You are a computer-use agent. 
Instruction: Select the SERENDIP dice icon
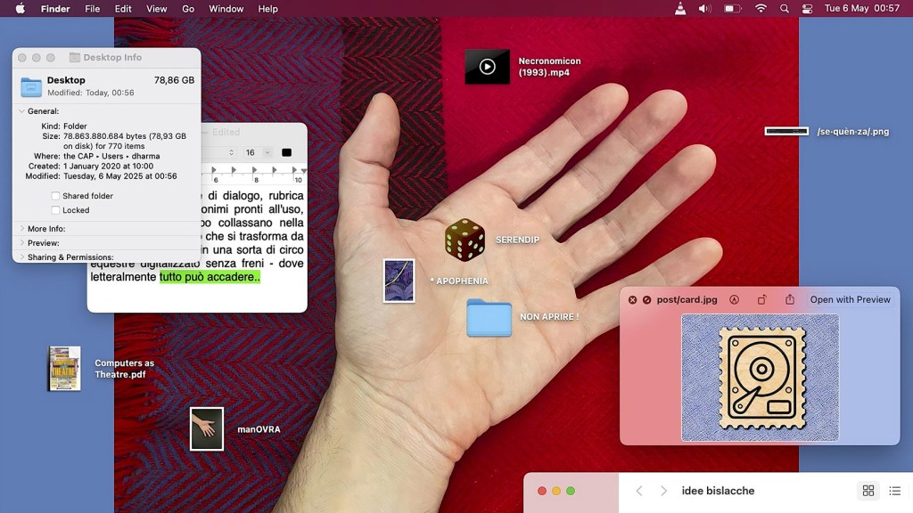coord(464,240)
